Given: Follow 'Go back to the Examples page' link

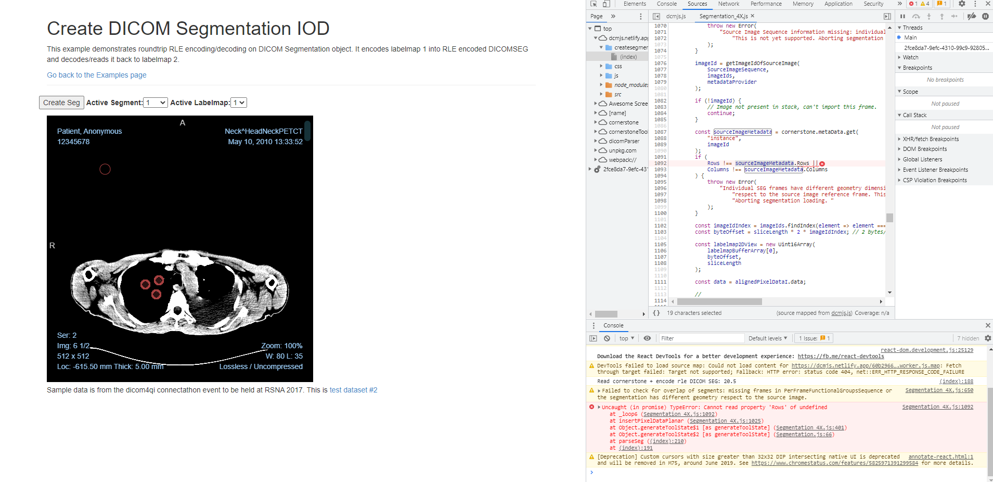Looking at the screenshot, I should (x=97, y=75).
